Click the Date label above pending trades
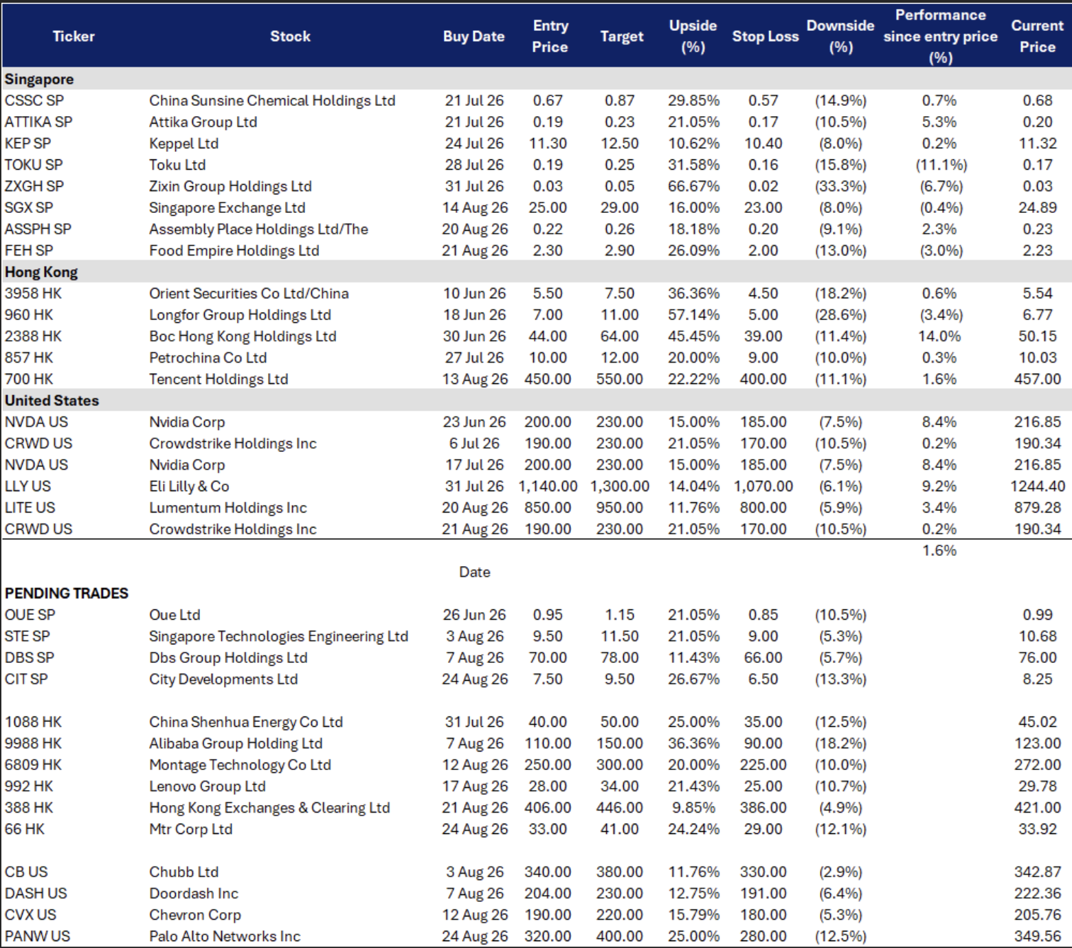Screen dimensions: 1072x948 (475, 572)
